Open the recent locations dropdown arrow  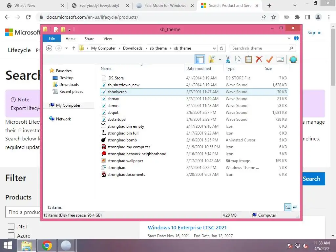pos(66,48)
